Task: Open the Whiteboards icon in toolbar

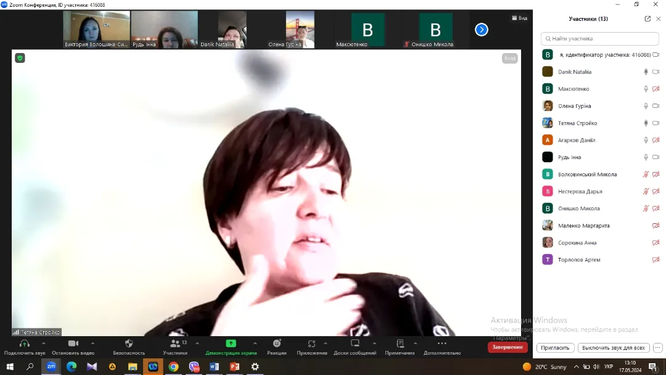Action: 355,344
